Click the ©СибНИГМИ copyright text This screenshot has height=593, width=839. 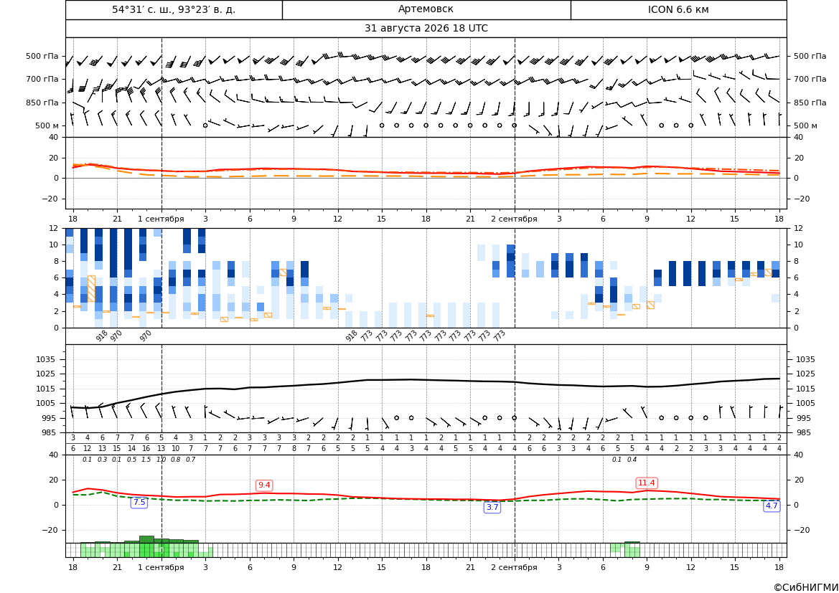[x=806, y=587]
